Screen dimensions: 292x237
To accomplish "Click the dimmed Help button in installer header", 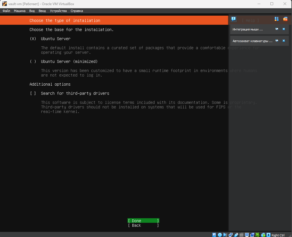I will [x=250, y=20].
